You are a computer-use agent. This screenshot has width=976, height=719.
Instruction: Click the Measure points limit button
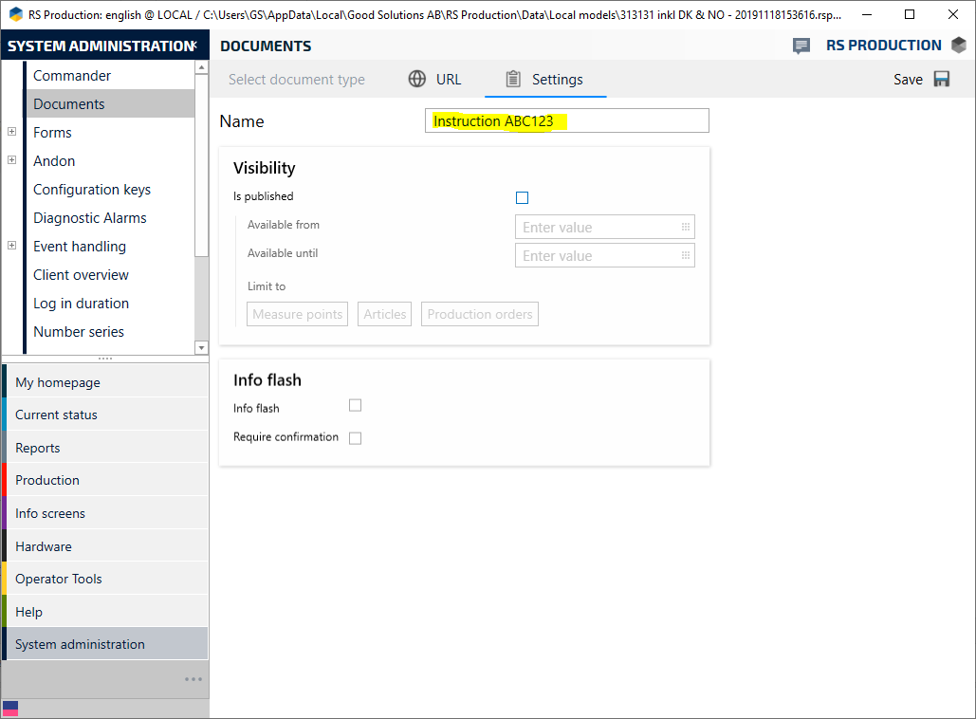click(297, 315)
